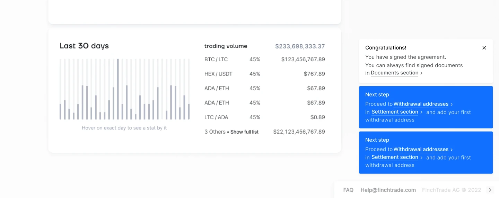Click the $0.89 amount
The width and height of the screenshot is (499, 198).
pos(318,117)
